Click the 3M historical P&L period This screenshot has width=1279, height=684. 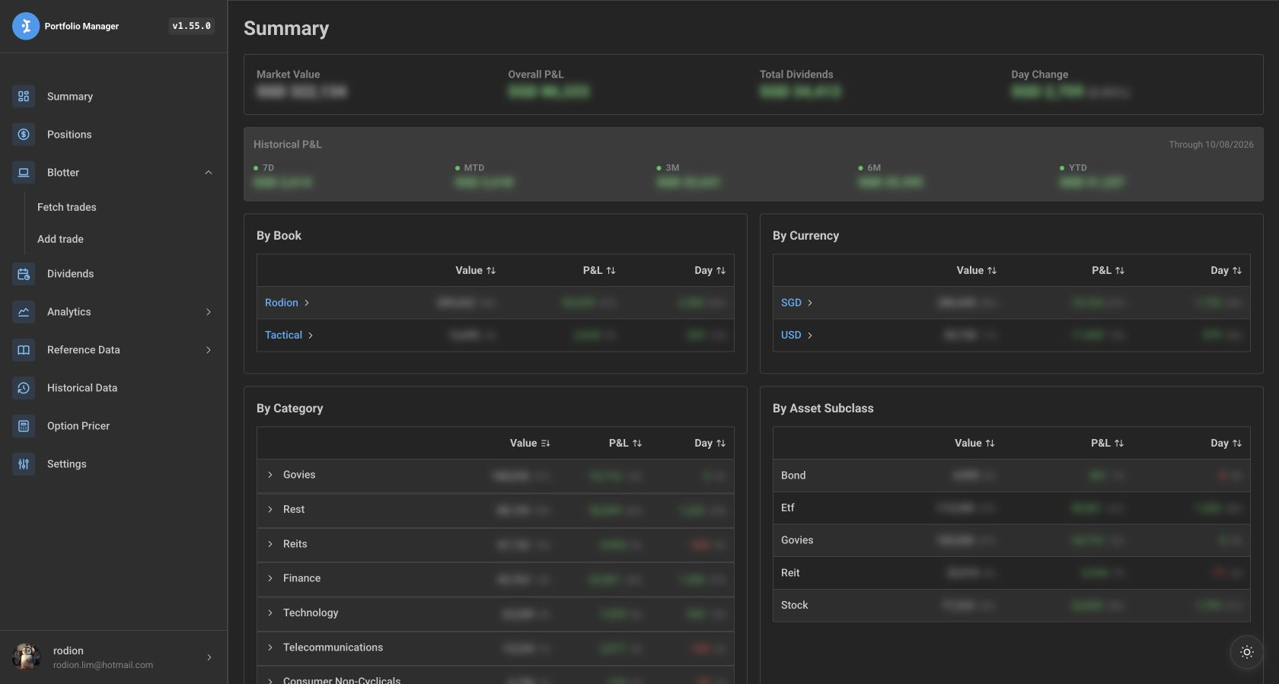tap(672, 168)
